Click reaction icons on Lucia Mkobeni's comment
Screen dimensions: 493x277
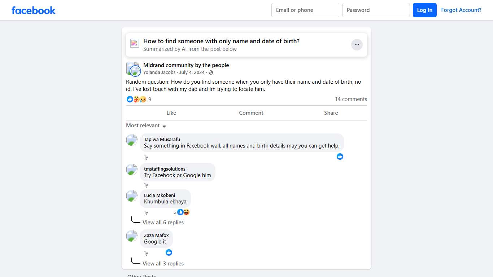click(x=183, y=212)
